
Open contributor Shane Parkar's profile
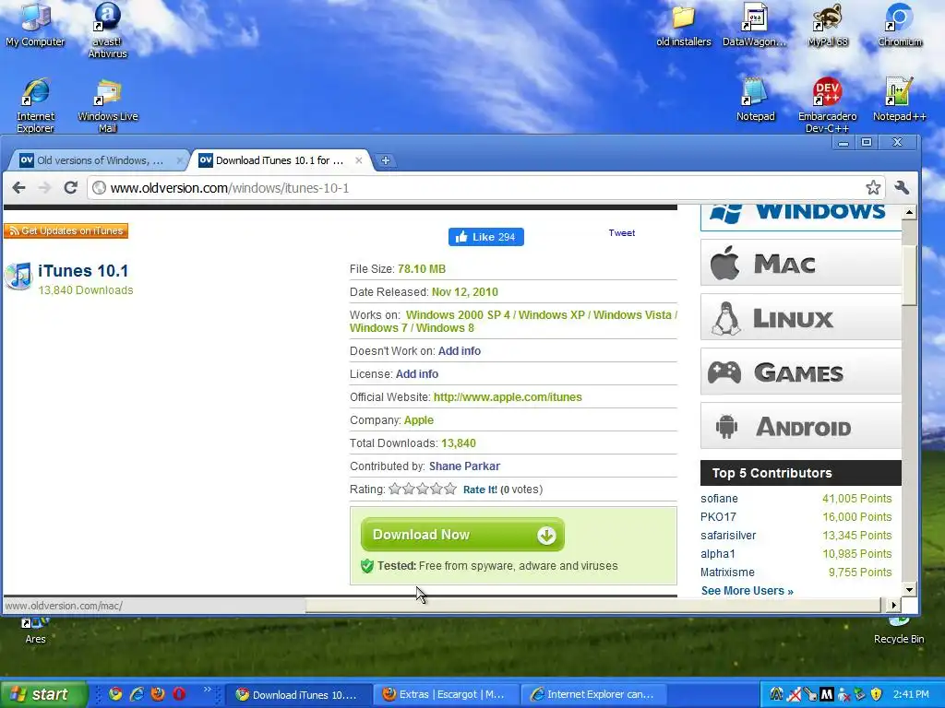tap(464, 466)
